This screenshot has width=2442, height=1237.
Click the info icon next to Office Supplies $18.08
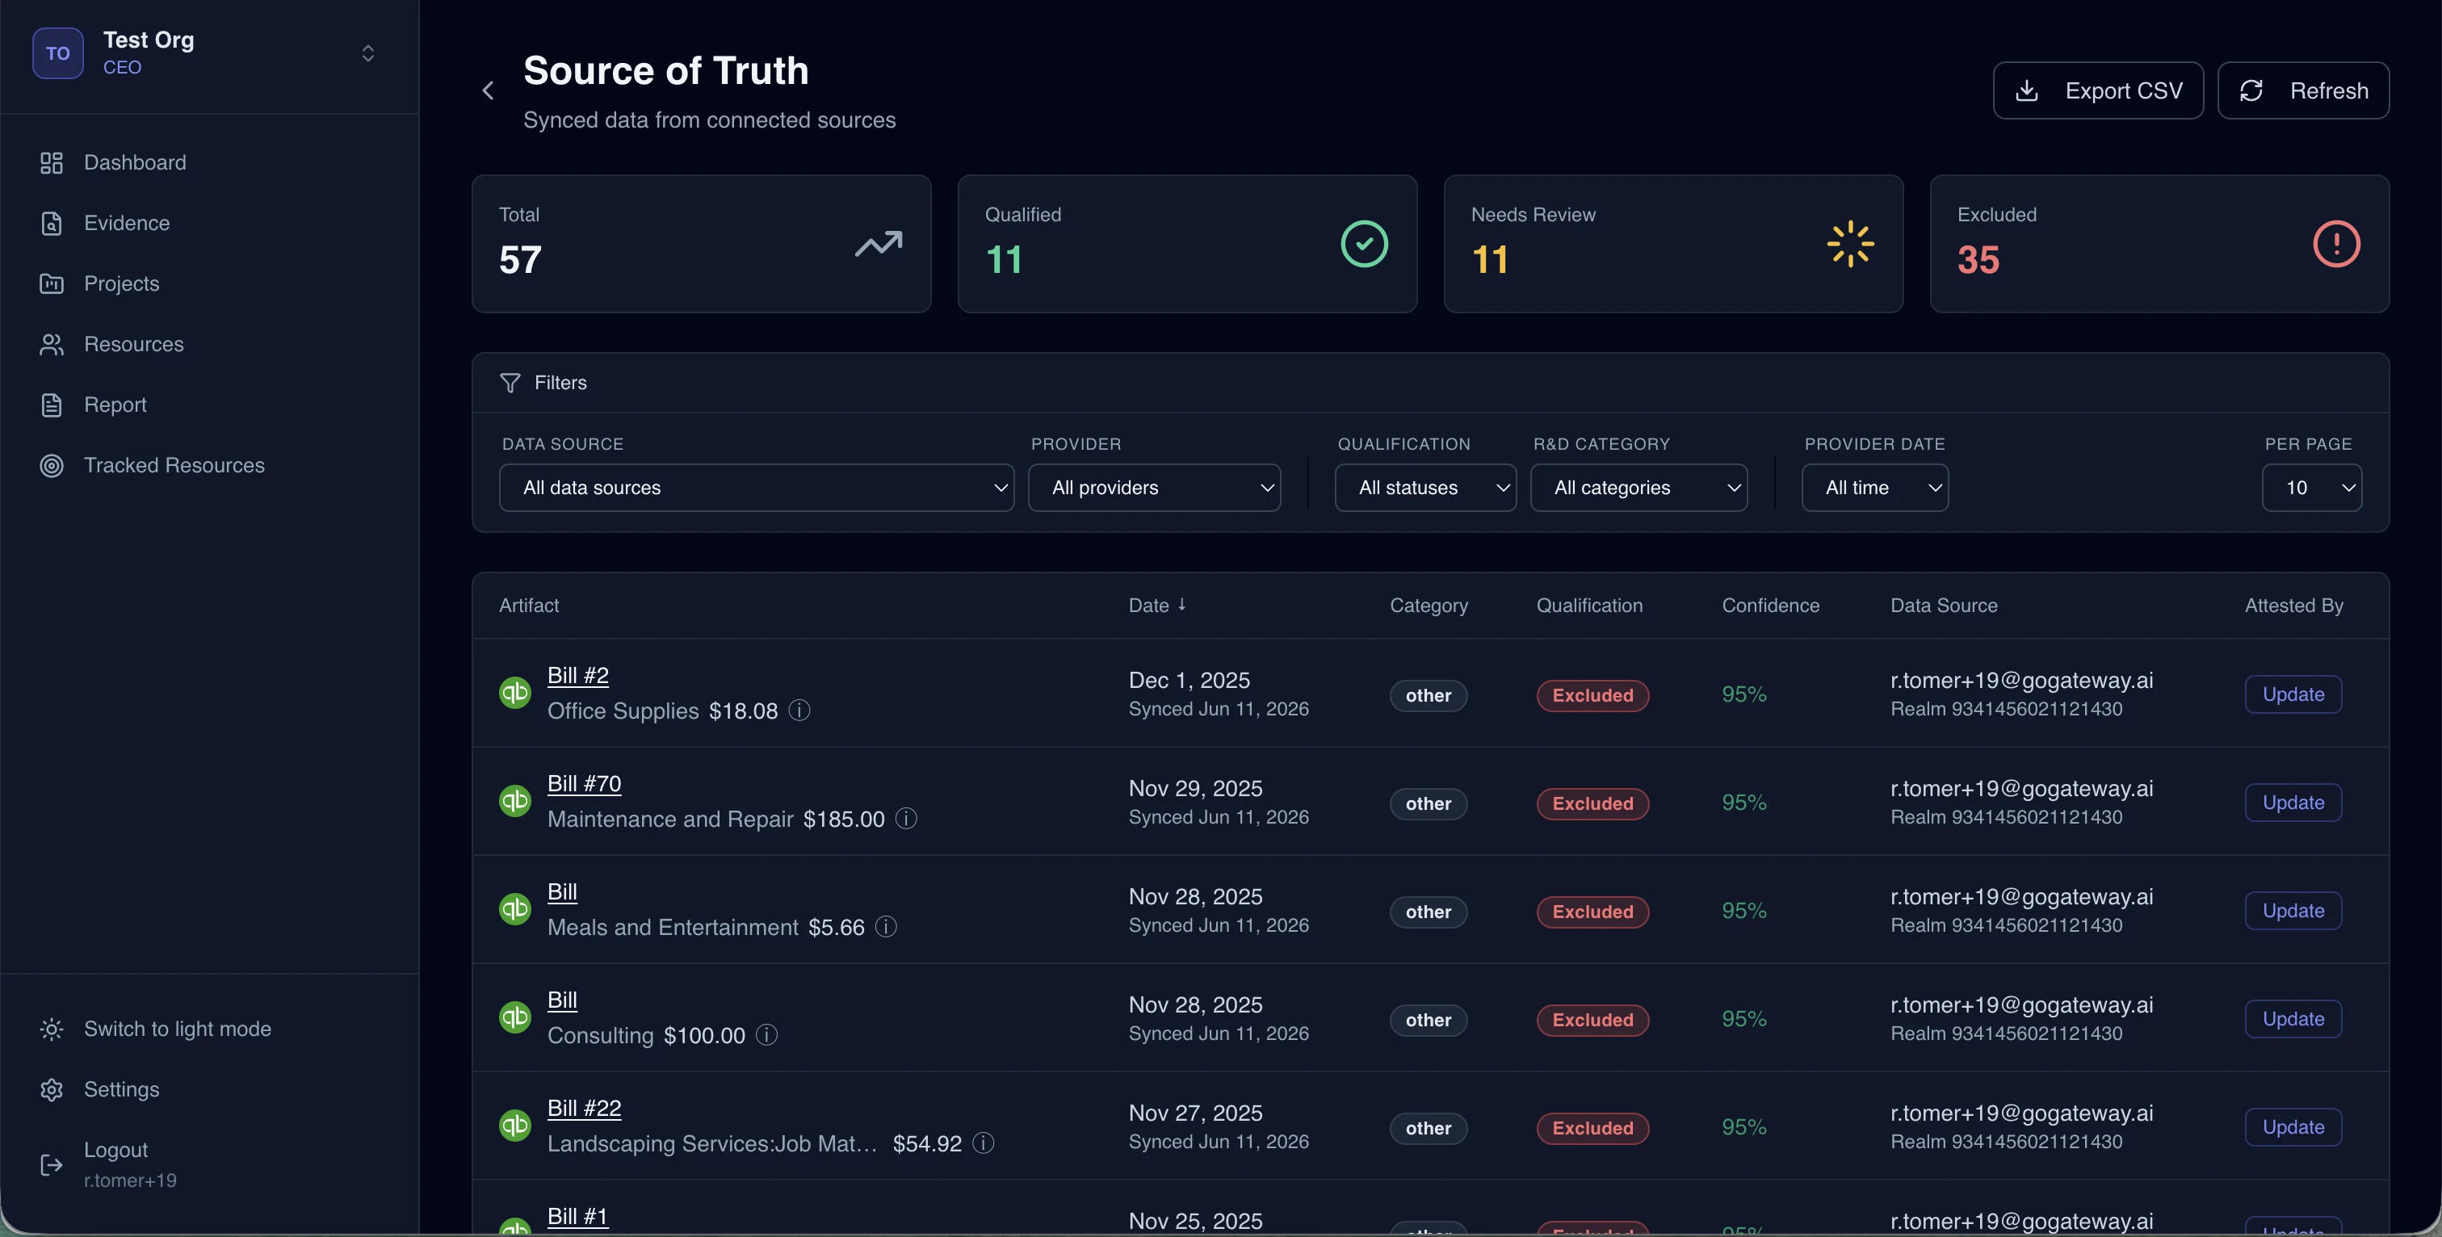tap(799, 710)
